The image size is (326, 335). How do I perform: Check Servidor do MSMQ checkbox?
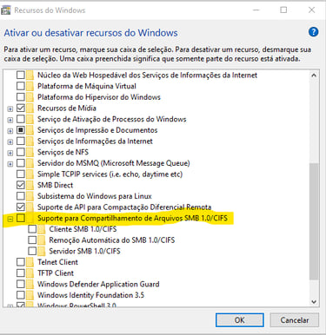point(21,163)
